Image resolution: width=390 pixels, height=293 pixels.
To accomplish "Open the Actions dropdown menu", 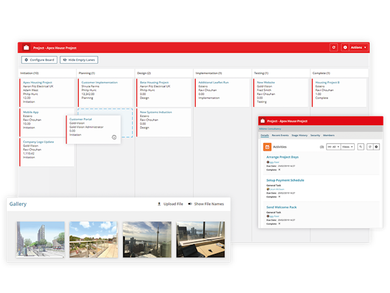I will 355,48.
